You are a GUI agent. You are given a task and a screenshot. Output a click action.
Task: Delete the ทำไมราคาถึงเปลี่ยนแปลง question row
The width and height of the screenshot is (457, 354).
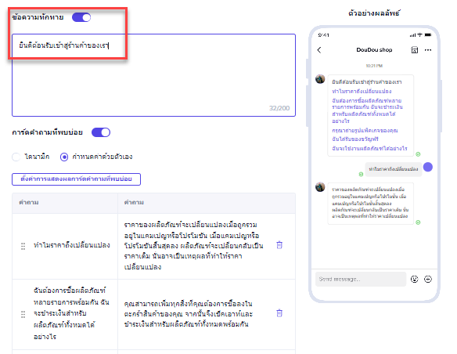pos(279,245)
